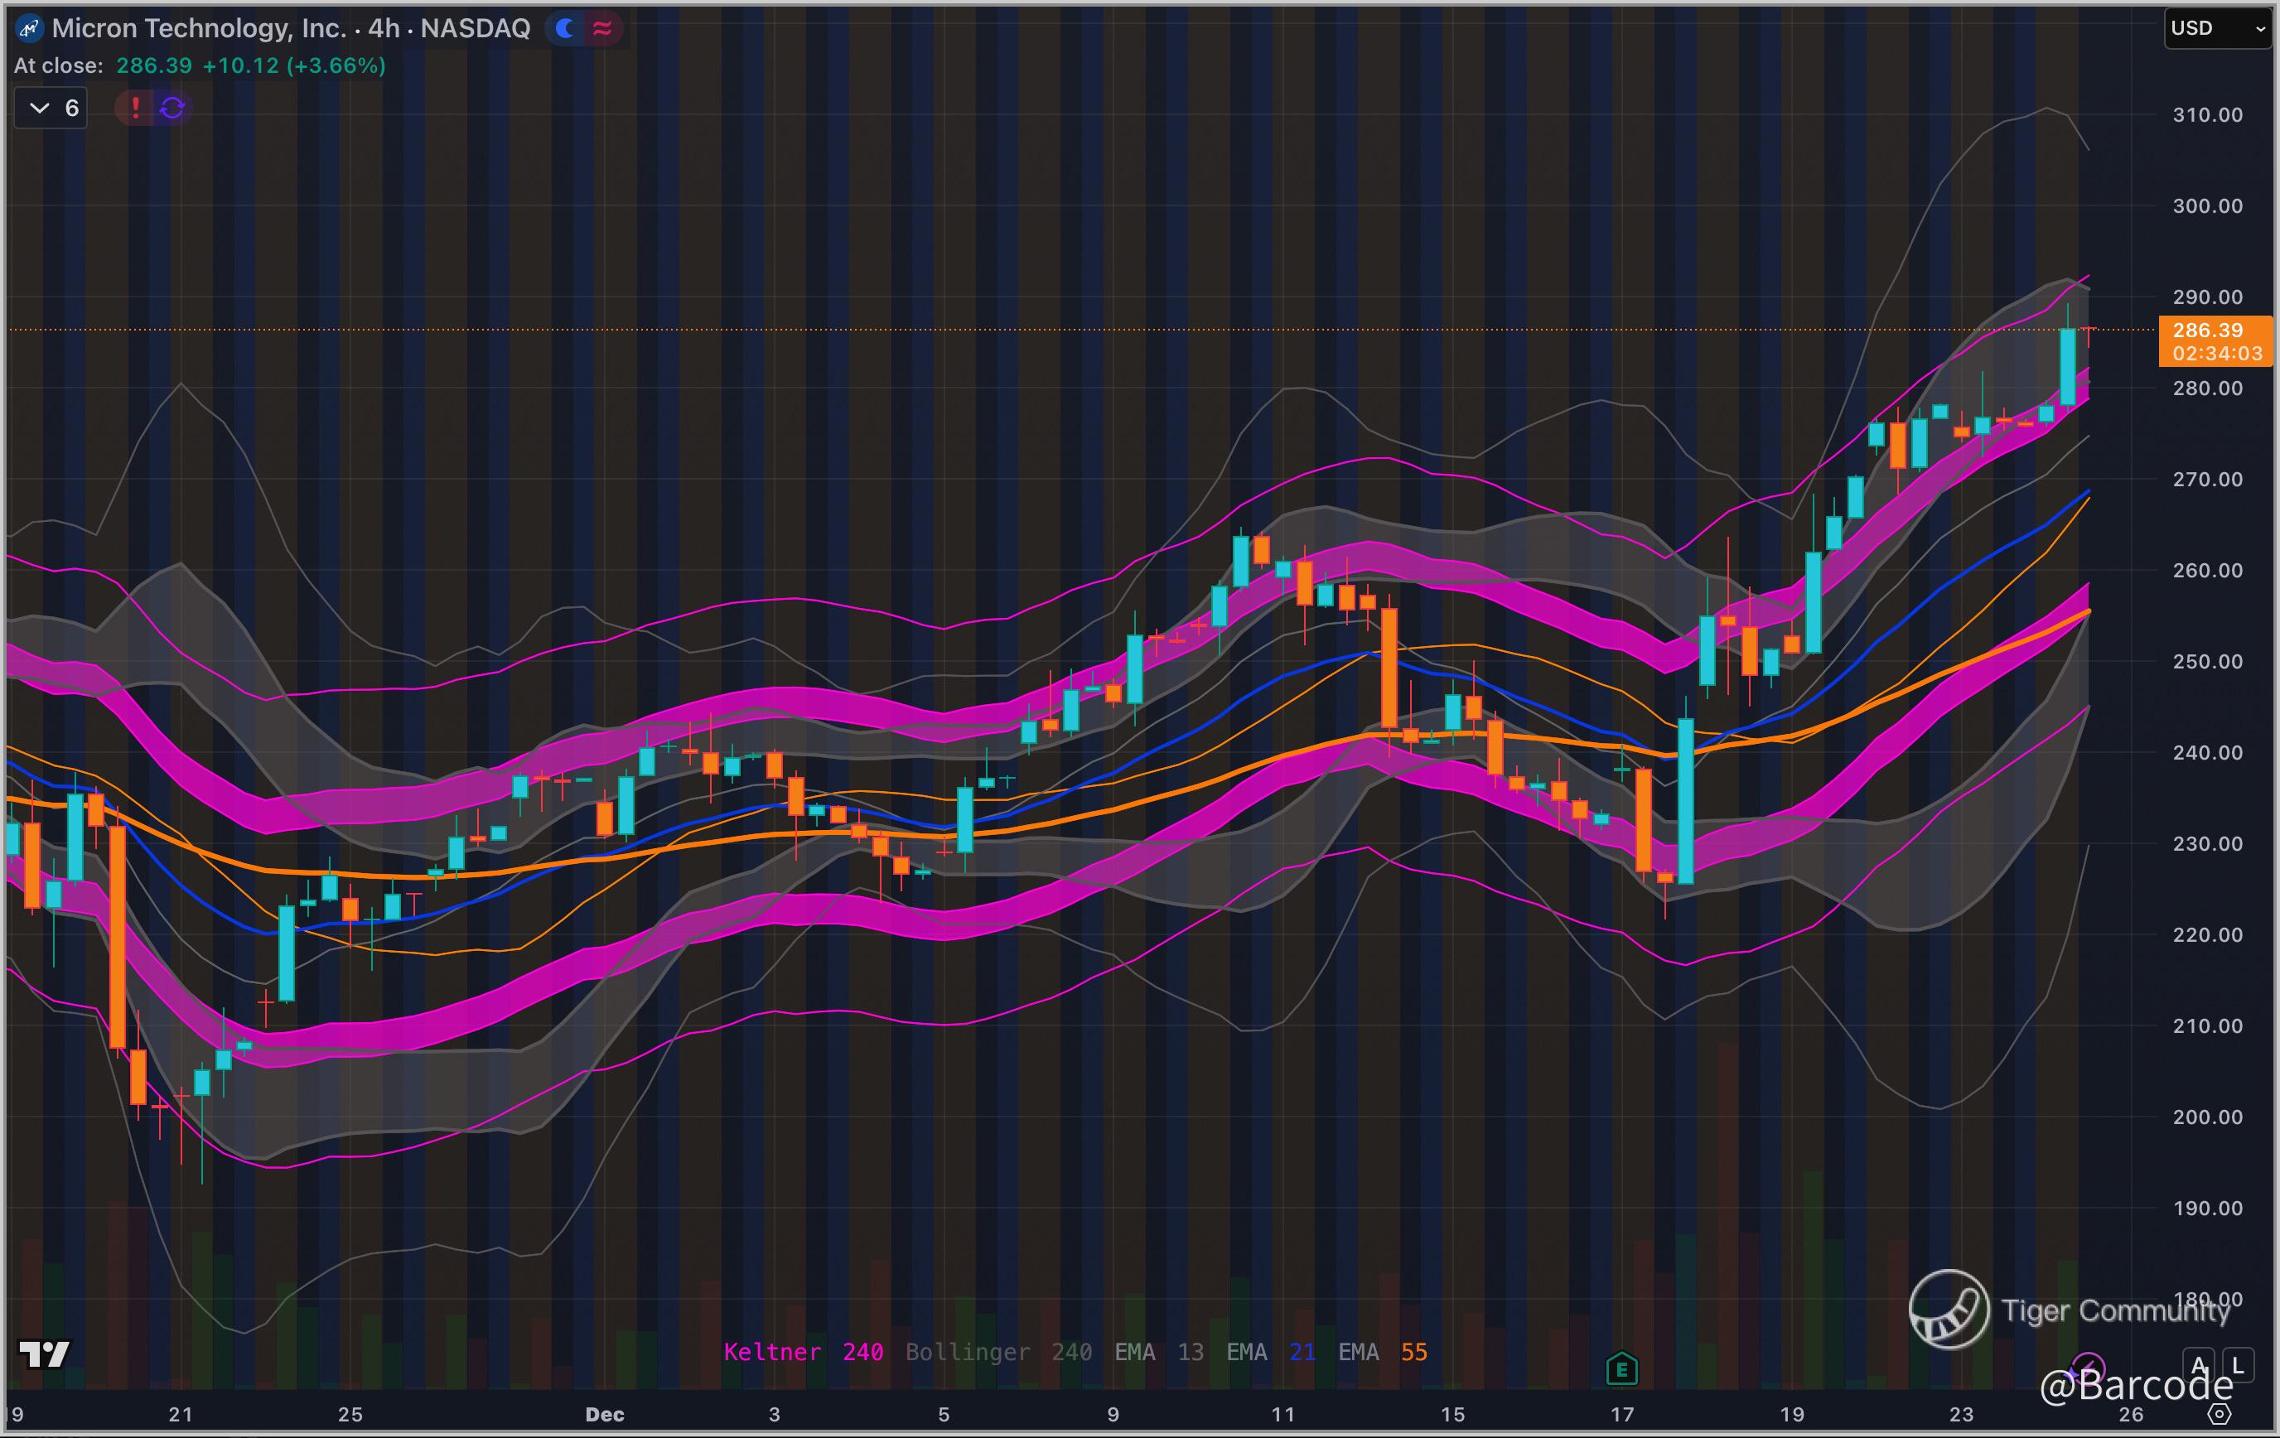The height and width of the screenshot is (1438, 2280).
Task: Click the purple refresh arrows icon
Action: (x=172, y=108)
